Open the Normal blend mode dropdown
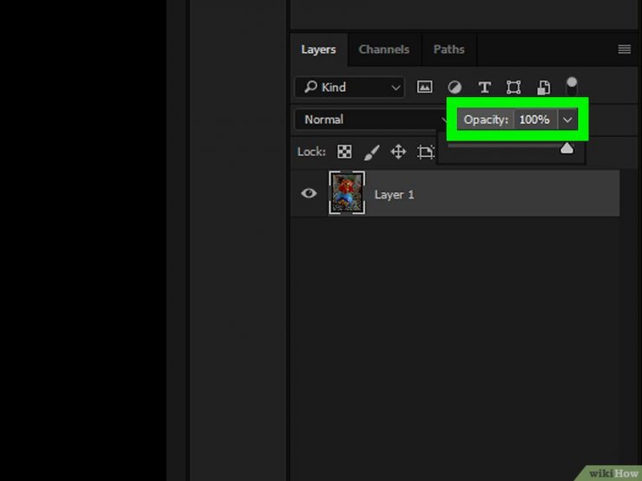 (369, 120)
